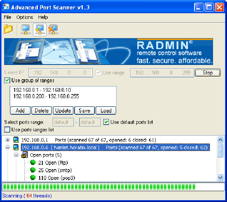The height and width of the screenshot is (202, 227).
Task: Click the first default port range field
Action: (x=63, y=122)
